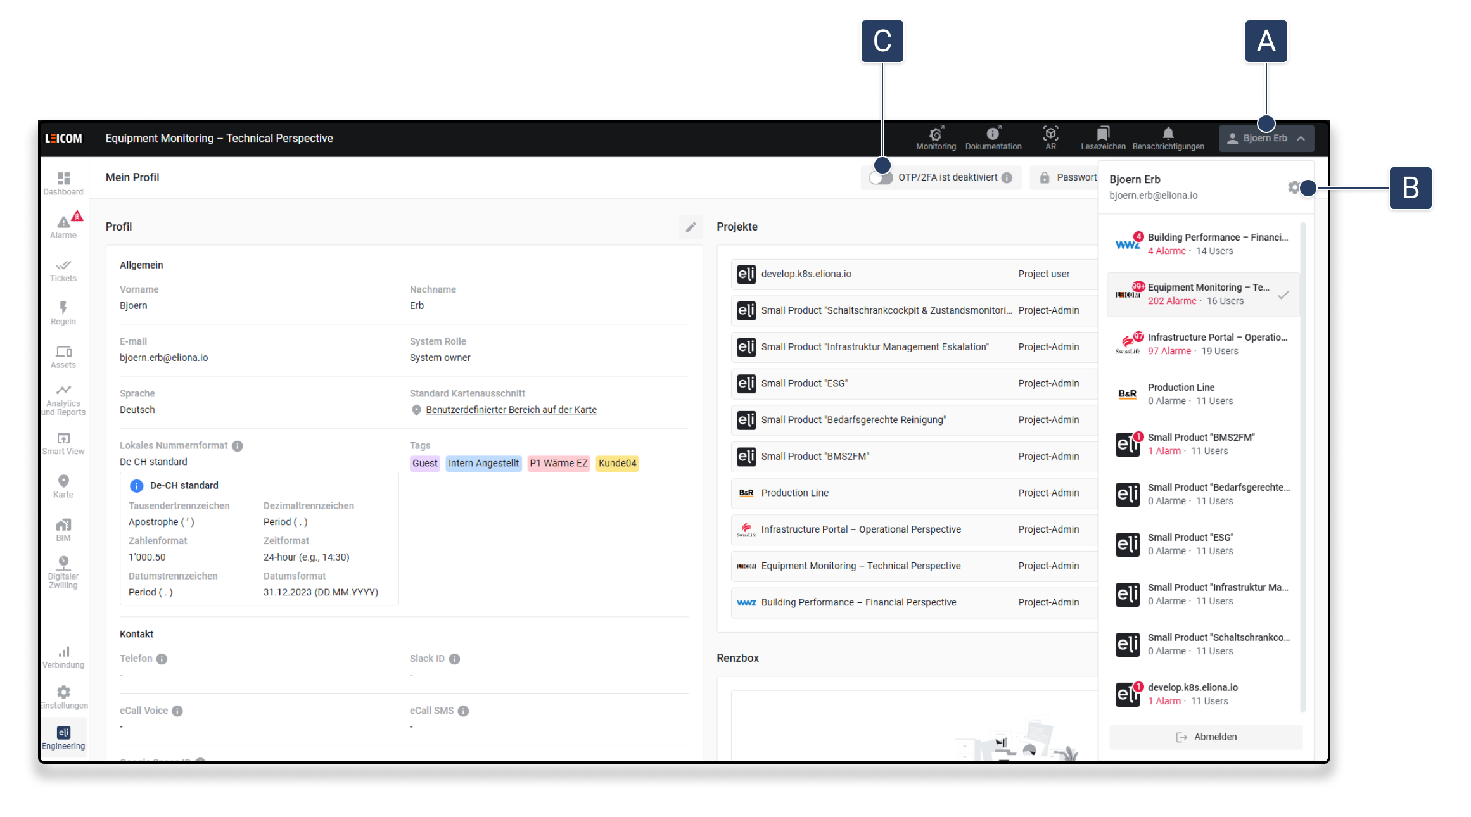Open user settings gear in dropdown

tap(1294, 187)
